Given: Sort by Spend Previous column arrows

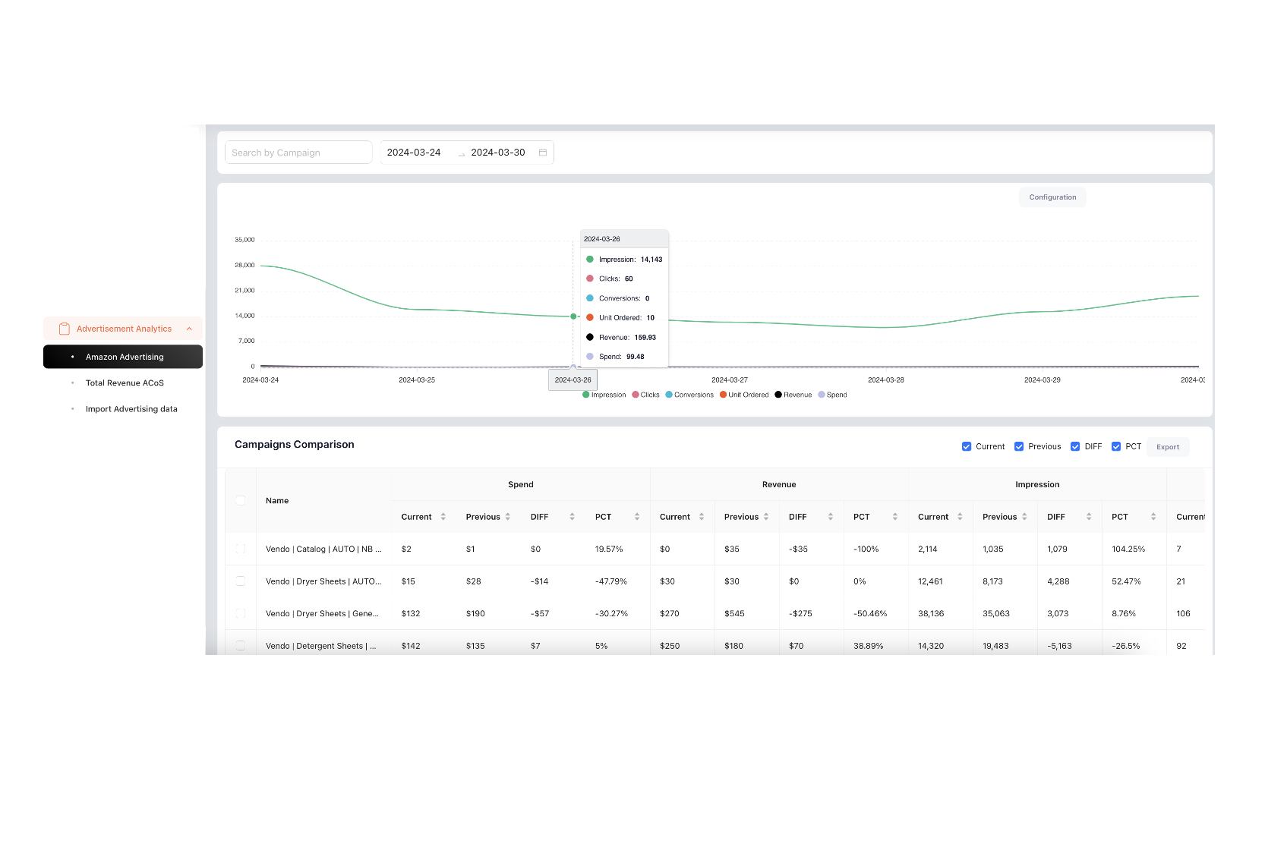Looking at the screenshot, I should click(x=508, y=517).
